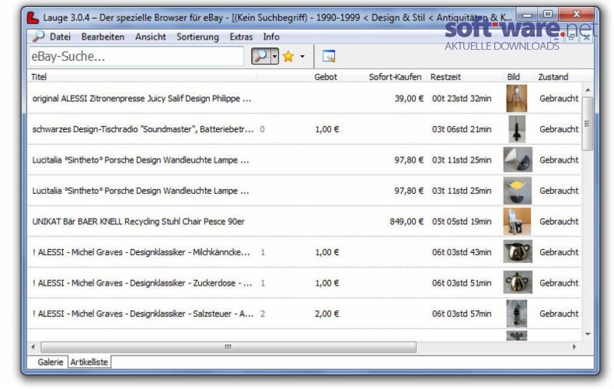
Task: Sort by the Sofort-Kaufen column header
Action: click(395, 77)
